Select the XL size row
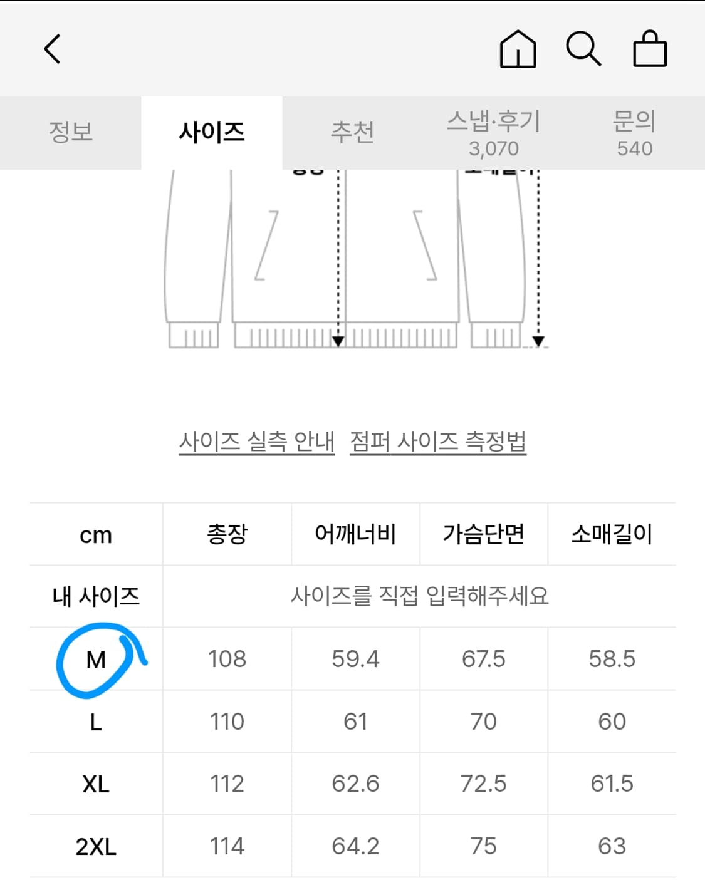This screenshot has width=705, height=885. pyautogui.click(x=94, y=783)
